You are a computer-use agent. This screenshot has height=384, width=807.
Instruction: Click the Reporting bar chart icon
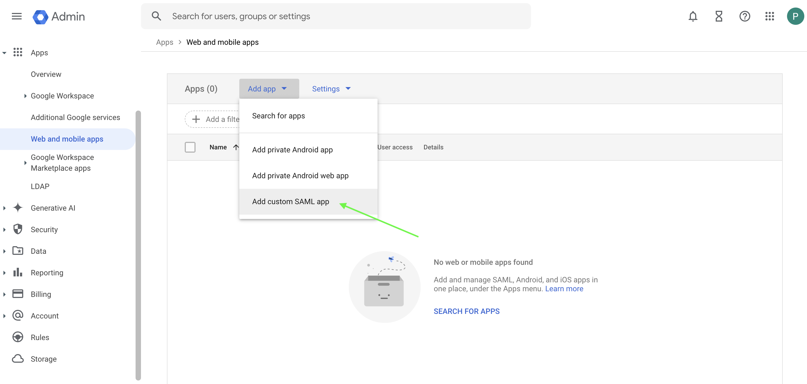18,272
